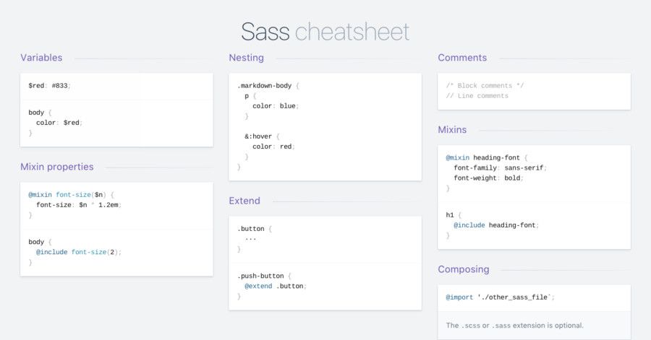Screen dimensions: 651x340
Task: Click the 'color: red;' code line
Action: tap(273, 147)
